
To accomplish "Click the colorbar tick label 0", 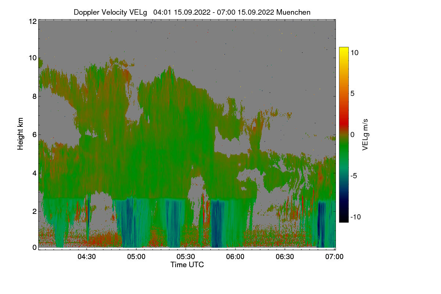I will click(352, 135).
